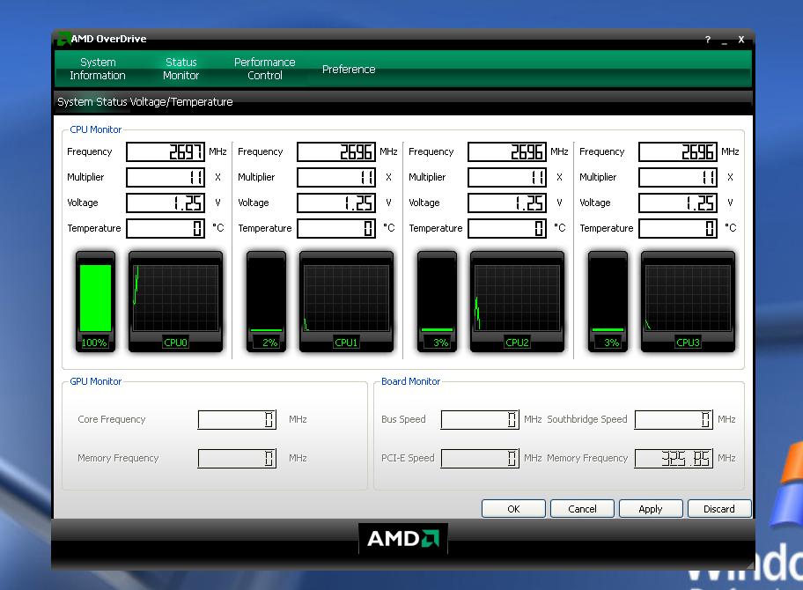Go to the Preference tab
Viewport: 803px width, 590px height.
coord(349,70)
